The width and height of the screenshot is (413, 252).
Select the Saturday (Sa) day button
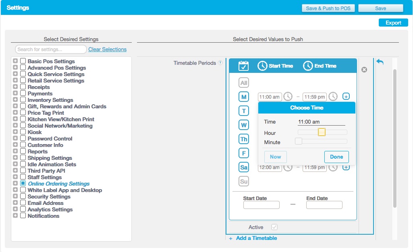click(x=243, y=167)
